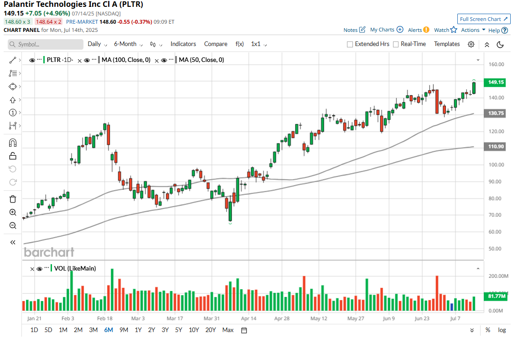The width and height of the screenshot is (528, 343).
Task: Enable the Real-Time checkbox
Action: pyautogui.click(x=396, y=44)
